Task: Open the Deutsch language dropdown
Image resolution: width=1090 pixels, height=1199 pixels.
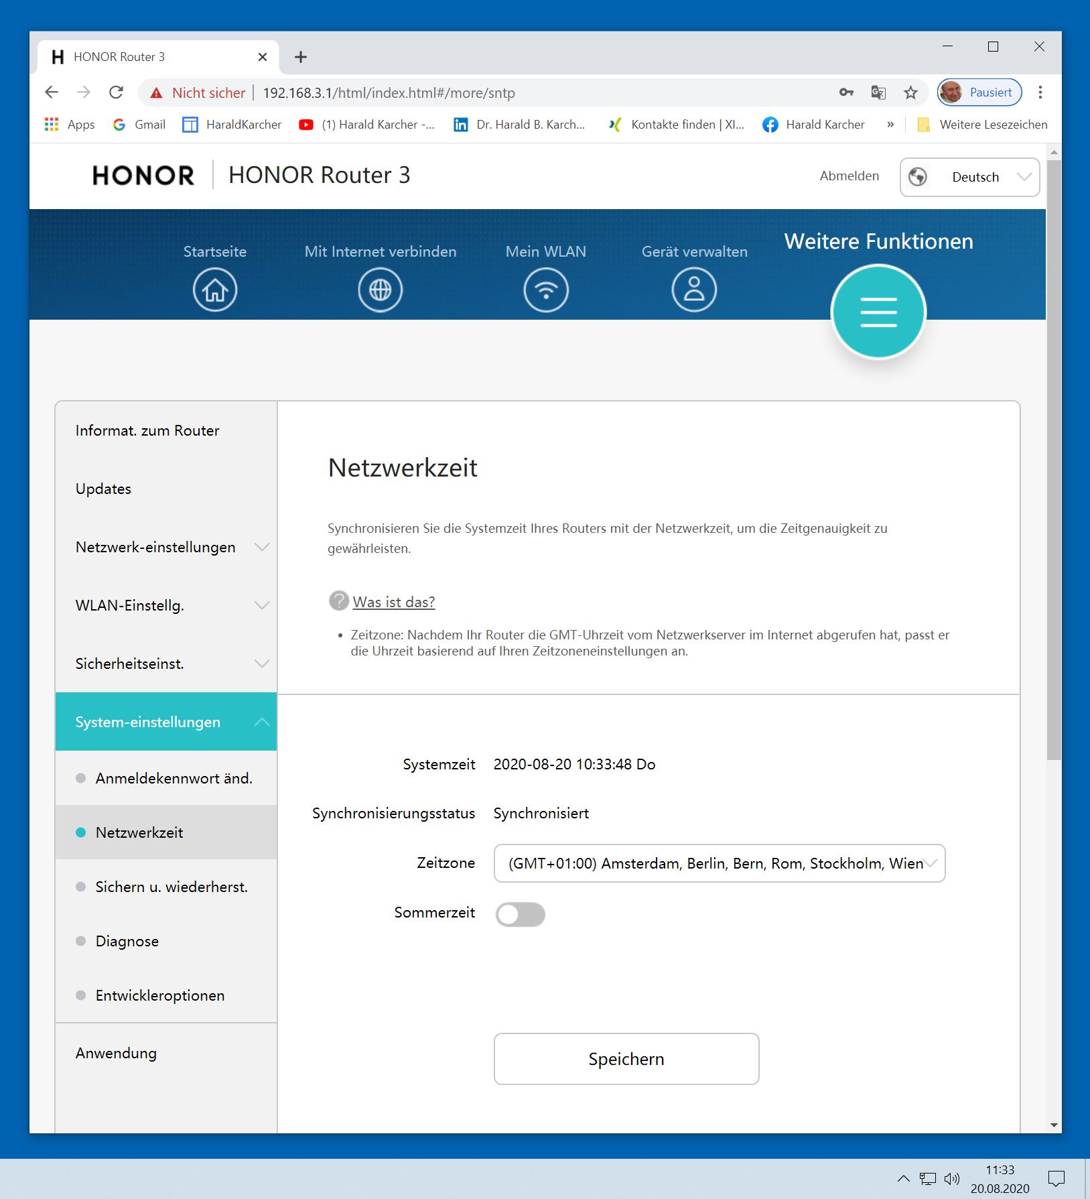Action: [x=969, y=177]
